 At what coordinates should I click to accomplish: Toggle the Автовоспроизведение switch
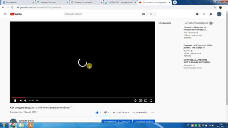point(212,23)
